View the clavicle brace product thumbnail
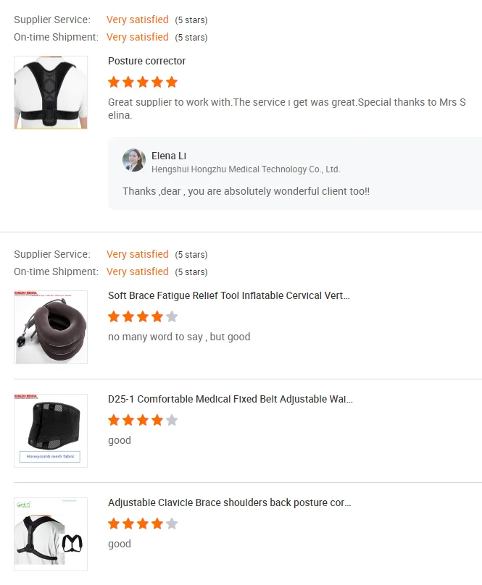The height and width of the screenshot is (585, 482). click(51, 534)
